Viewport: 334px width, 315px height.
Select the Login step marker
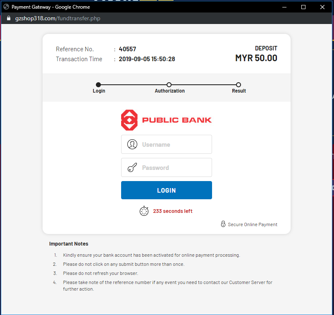(x=98, y=85)
